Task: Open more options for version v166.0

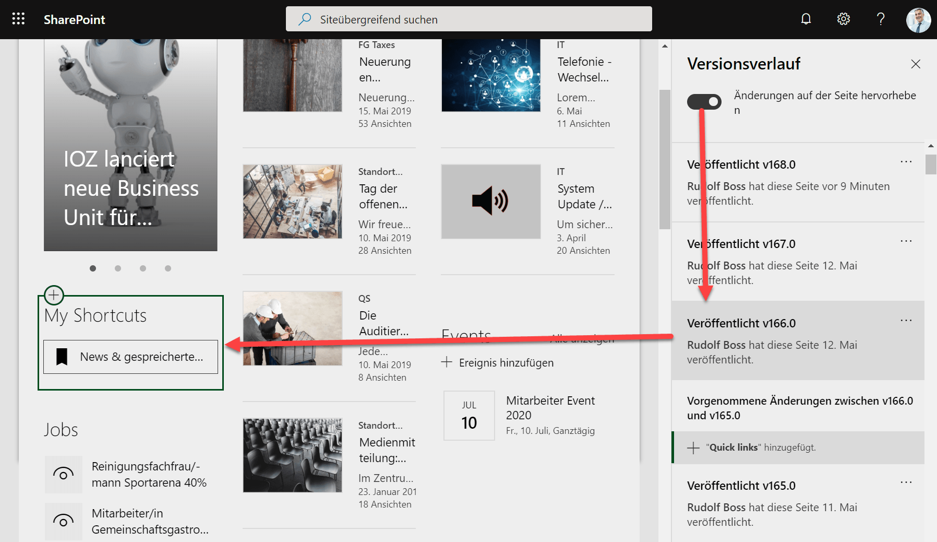Action: point(906,321)
